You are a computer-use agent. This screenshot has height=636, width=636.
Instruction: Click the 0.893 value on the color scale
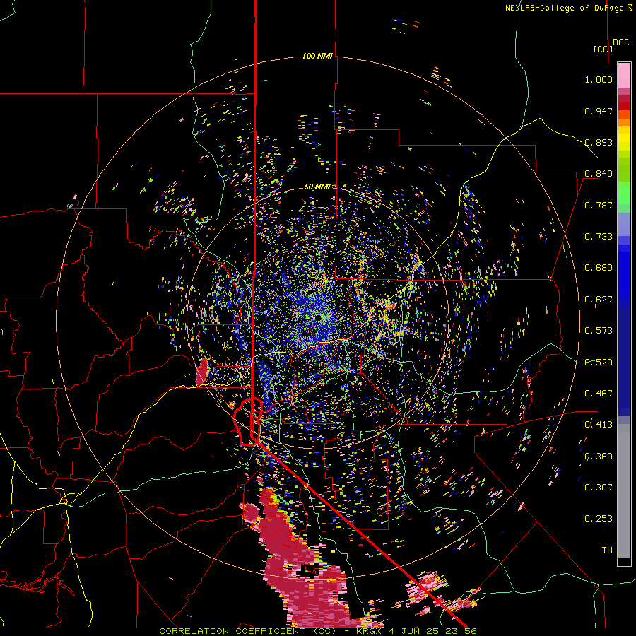(599, 142)
